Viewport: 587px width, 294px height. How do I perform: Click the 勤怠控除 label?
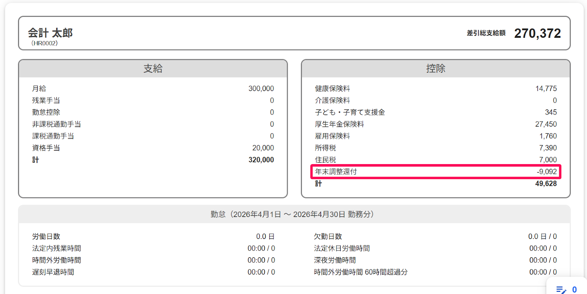[x=46, y=112]
